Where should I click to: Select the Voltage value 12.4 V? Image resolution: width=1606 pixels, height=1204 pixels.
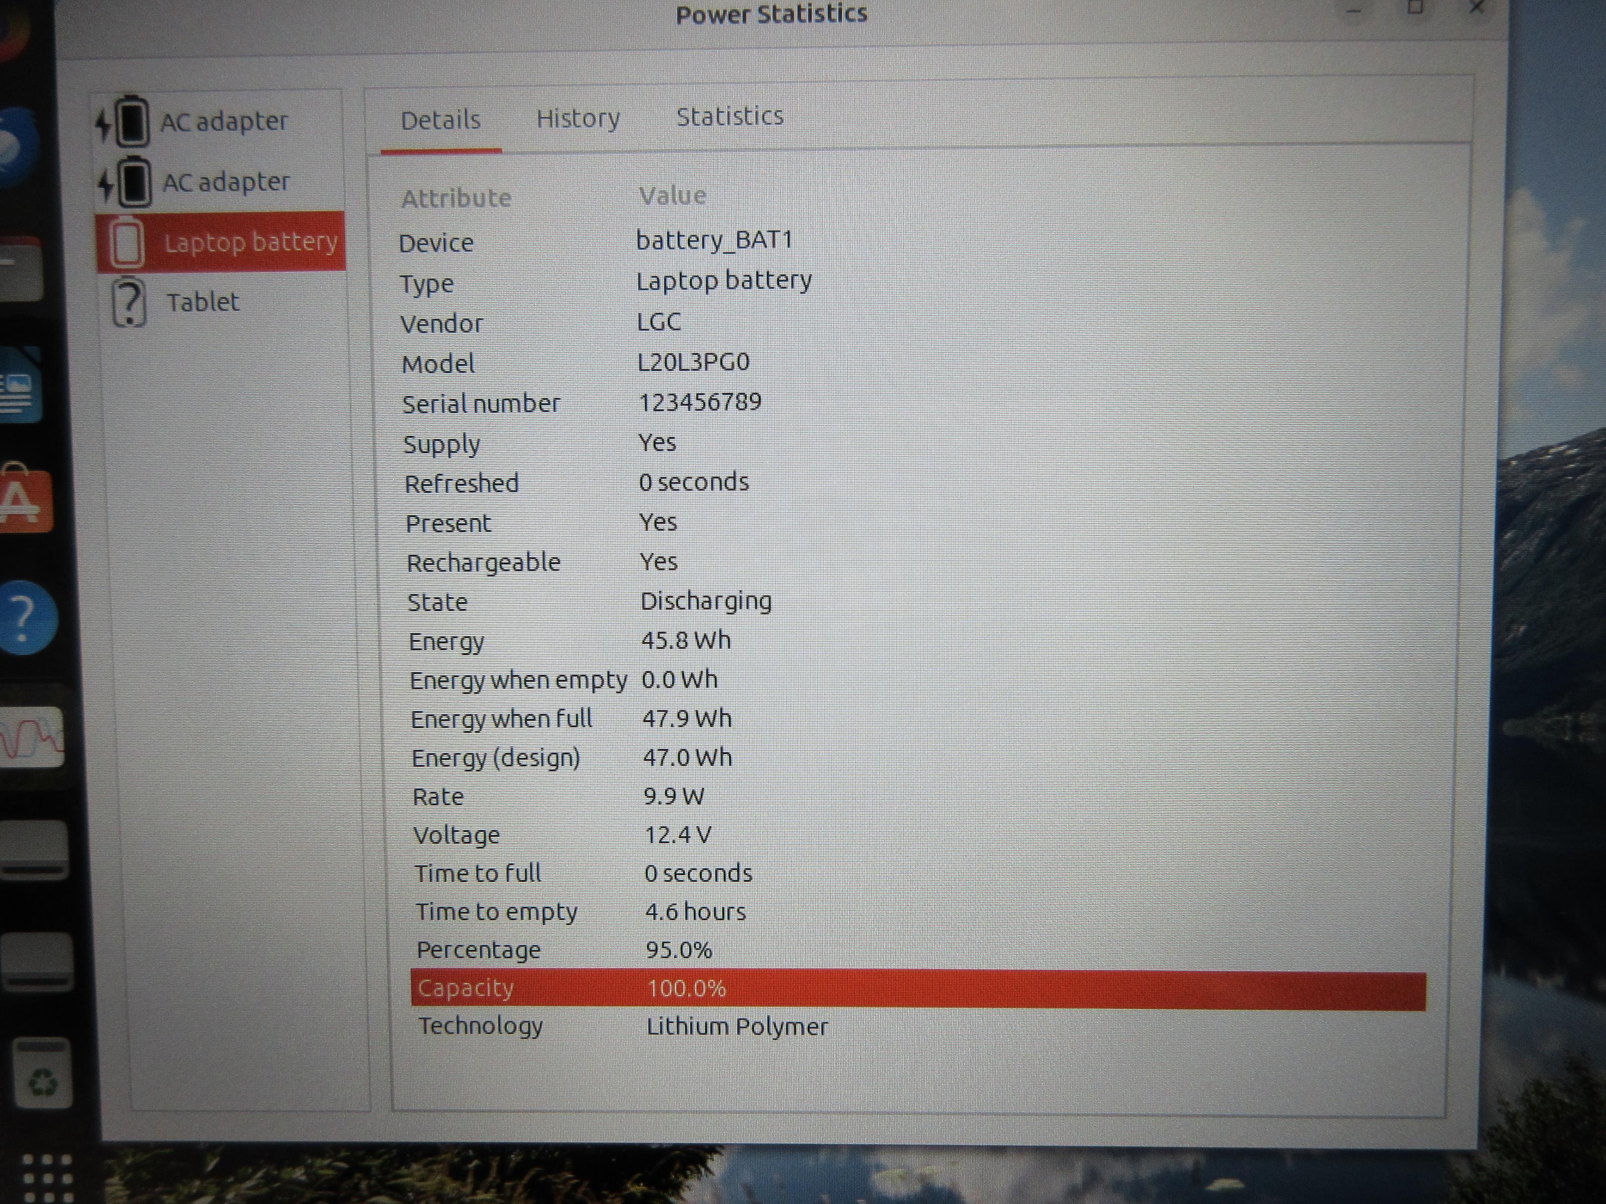[678, 835]
